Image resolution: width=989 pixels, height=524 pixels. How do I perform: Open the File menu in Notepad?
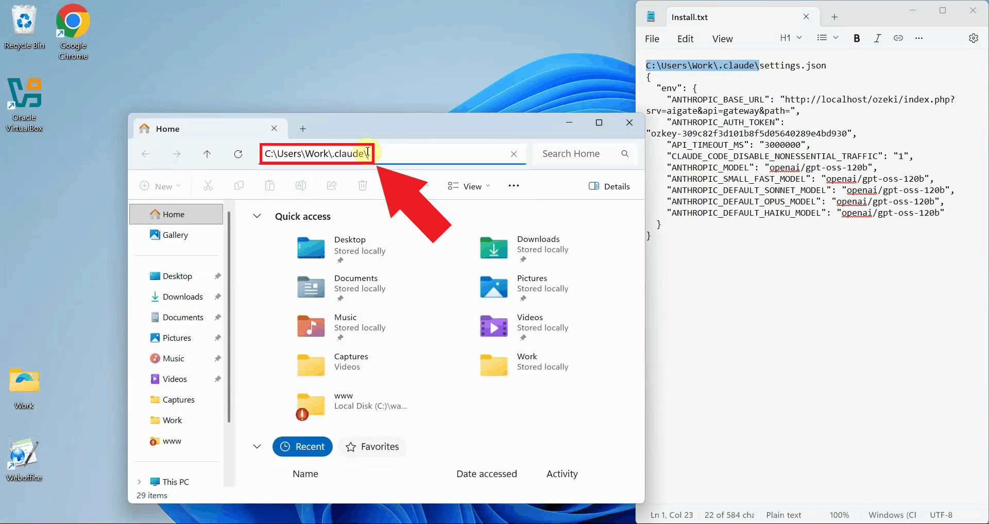(x=652, y=39)
